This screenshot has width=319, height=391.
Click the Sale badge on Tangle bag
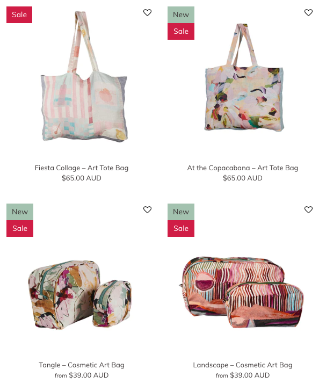point(20,228)
